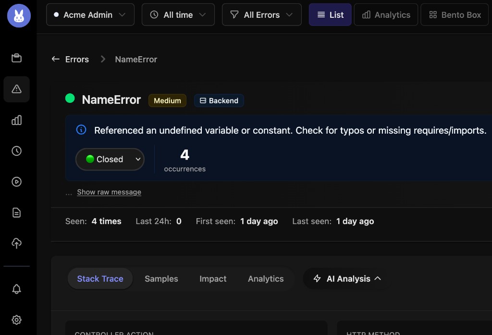Click the Backend badge
Screen dimensions: 492x335
219,100
